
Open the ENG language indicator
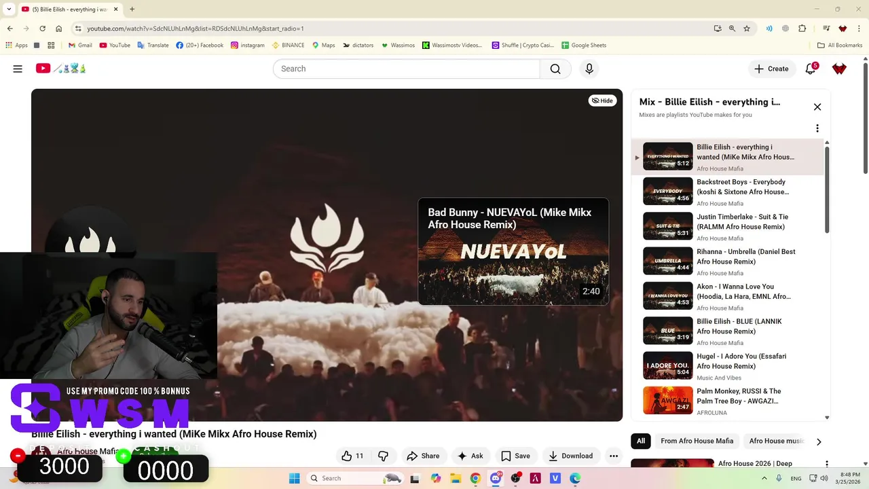point(796,478)
